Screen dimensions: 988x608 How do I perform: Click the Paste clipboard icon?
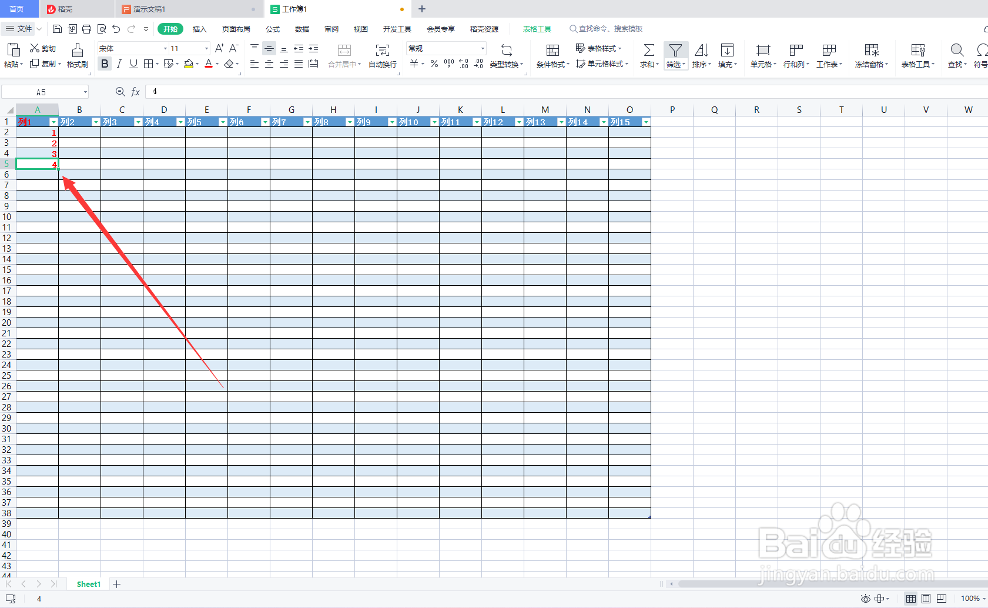[13, 50]
